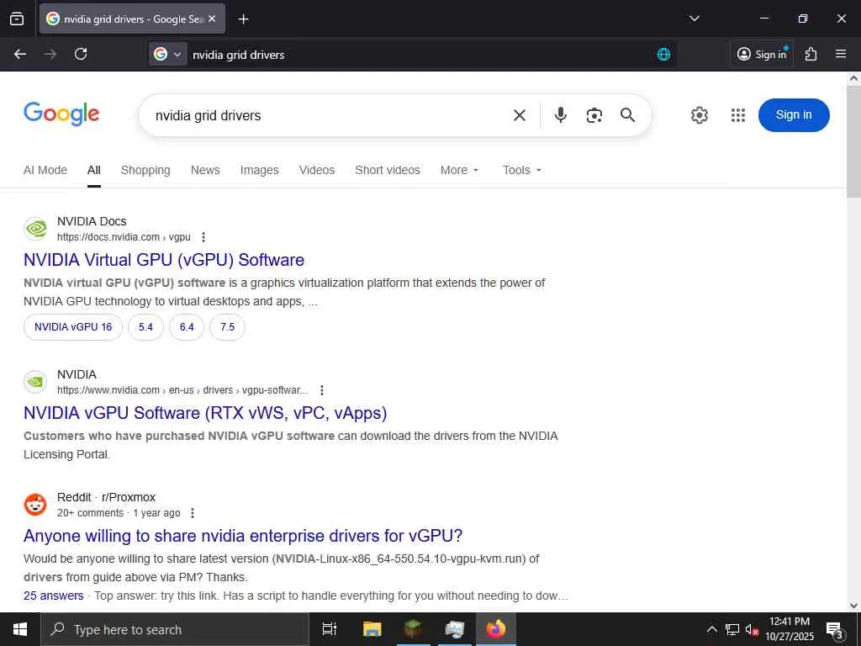The image size is (861, 646).
Task: Expand the More filters dropdown
Action: coord(460,170)
